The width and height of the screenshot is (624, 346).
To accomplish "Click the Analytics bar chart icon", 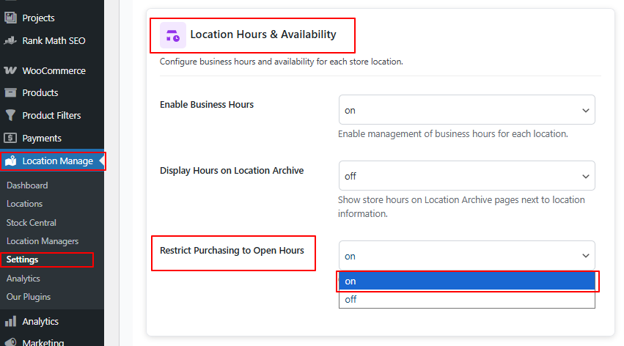I will [10, 322].
